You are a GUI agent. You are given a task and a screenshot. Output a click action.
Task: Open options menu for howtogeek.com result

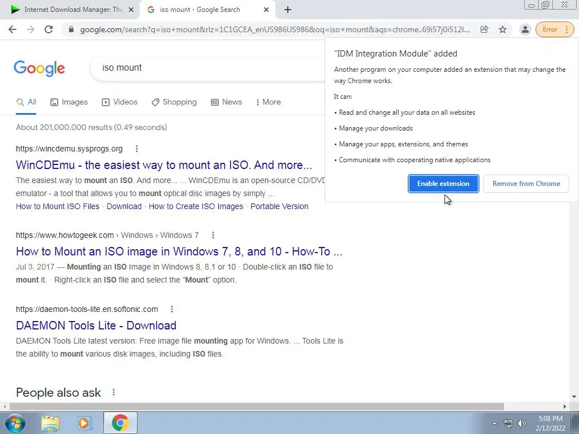tap(213, 235)
